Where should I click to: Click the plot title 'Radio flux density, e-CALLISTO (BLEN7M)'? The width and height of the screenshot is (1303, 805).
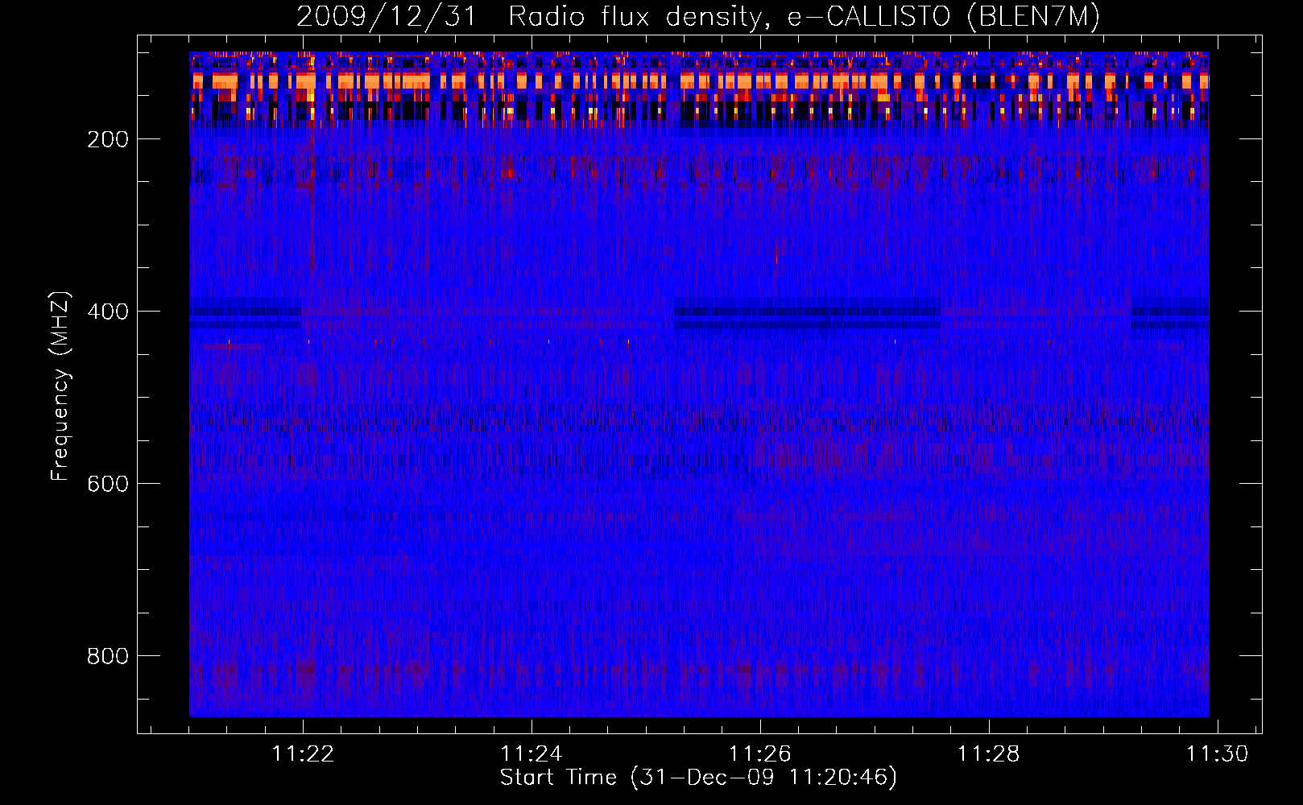804,17
